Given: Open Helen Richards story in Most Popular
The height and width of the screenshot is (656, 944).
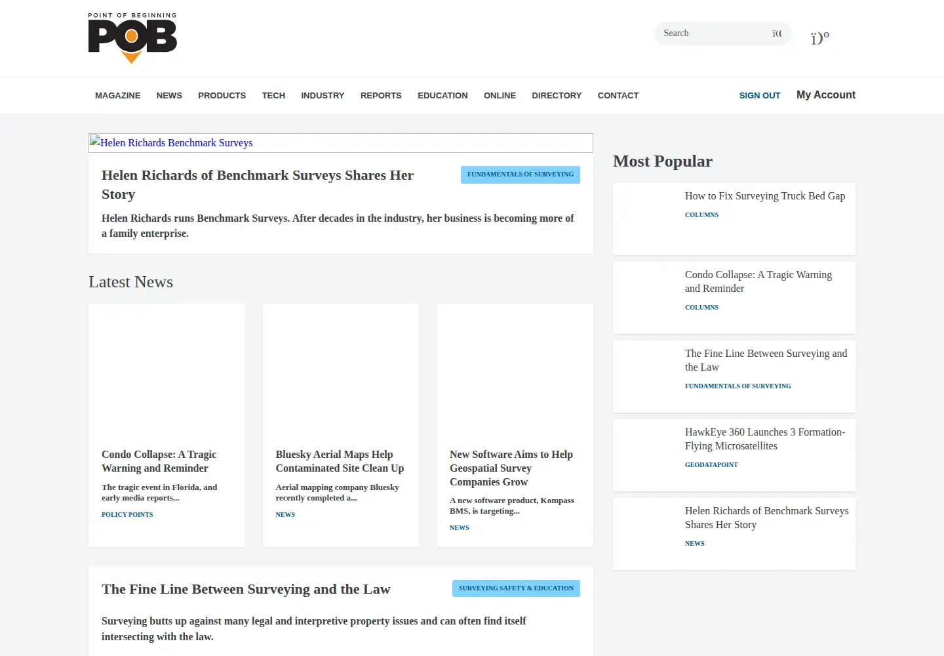Looking at the screenshot, I should coord(766,518).
